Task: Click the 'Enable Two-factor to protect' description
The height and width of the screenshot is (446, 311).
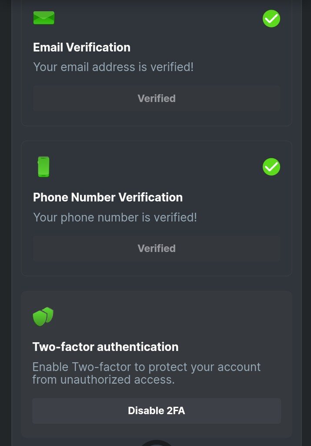Action: tap(146, 367)
